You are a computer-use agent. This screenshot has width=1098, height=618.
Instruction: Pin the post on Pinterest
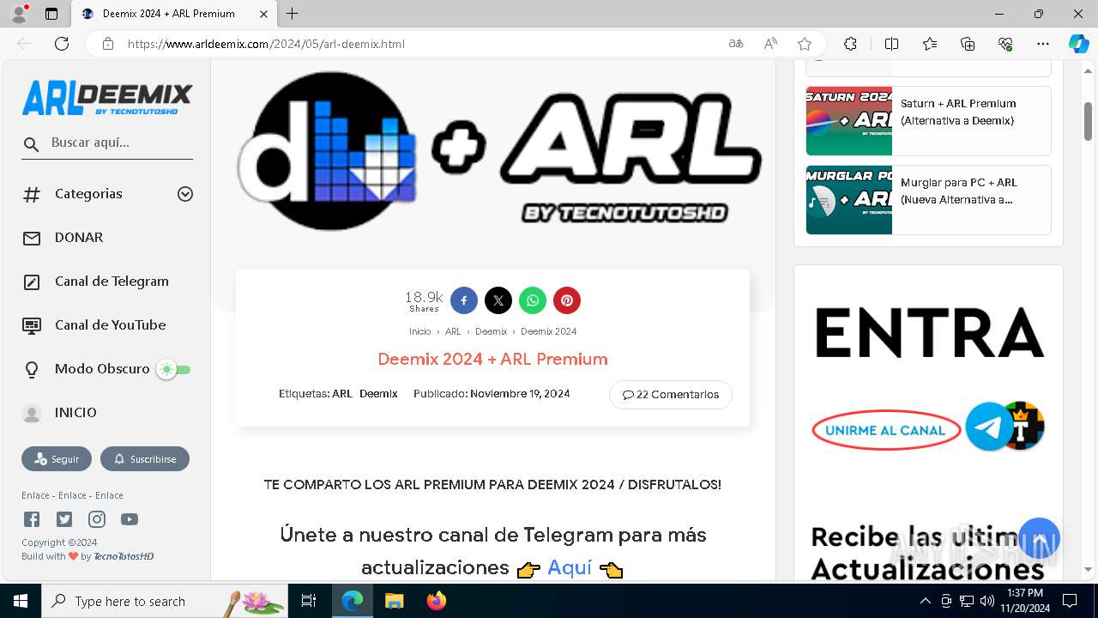click(567, 300)
